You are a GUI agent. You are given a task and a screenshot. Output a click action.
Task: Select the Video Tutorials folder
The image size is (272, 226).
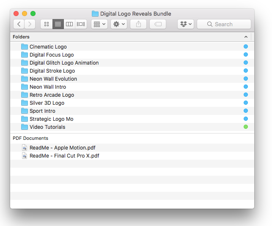[132, 127]
